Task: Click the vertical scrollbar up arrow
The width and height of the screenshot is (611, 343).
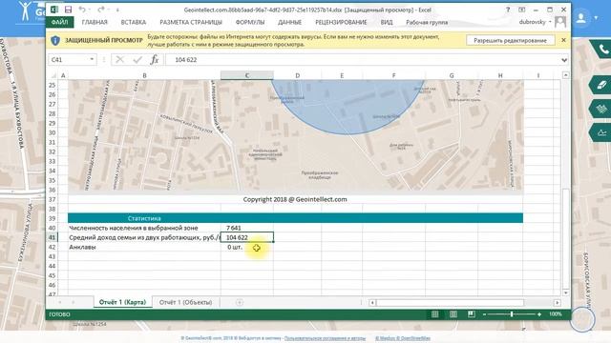Action: tap(565, 75)
